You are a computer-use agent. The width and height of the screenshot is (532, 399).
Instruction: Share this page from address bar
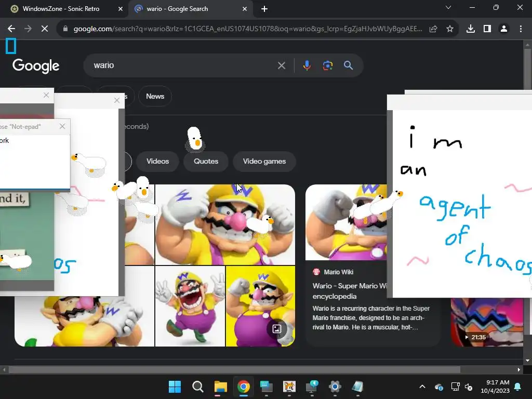click(x=433, y=29)
